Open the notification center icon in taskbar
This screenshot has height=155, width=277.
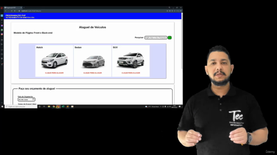point(180,106)
